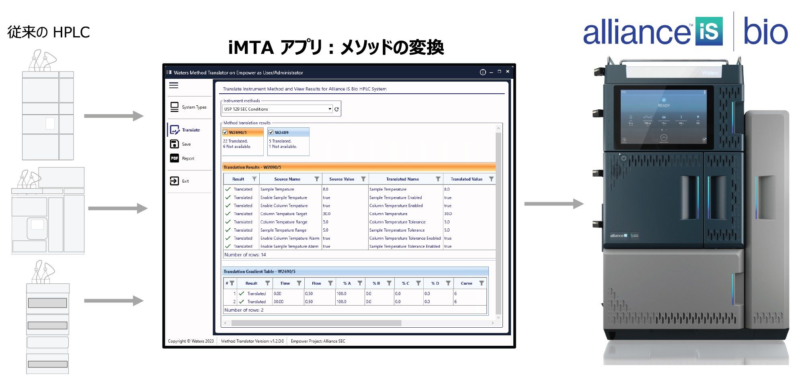This screenshot has width=804, height=388.
Task: Open the Instrument methods dropdown
Action: [x=278, y=109]
